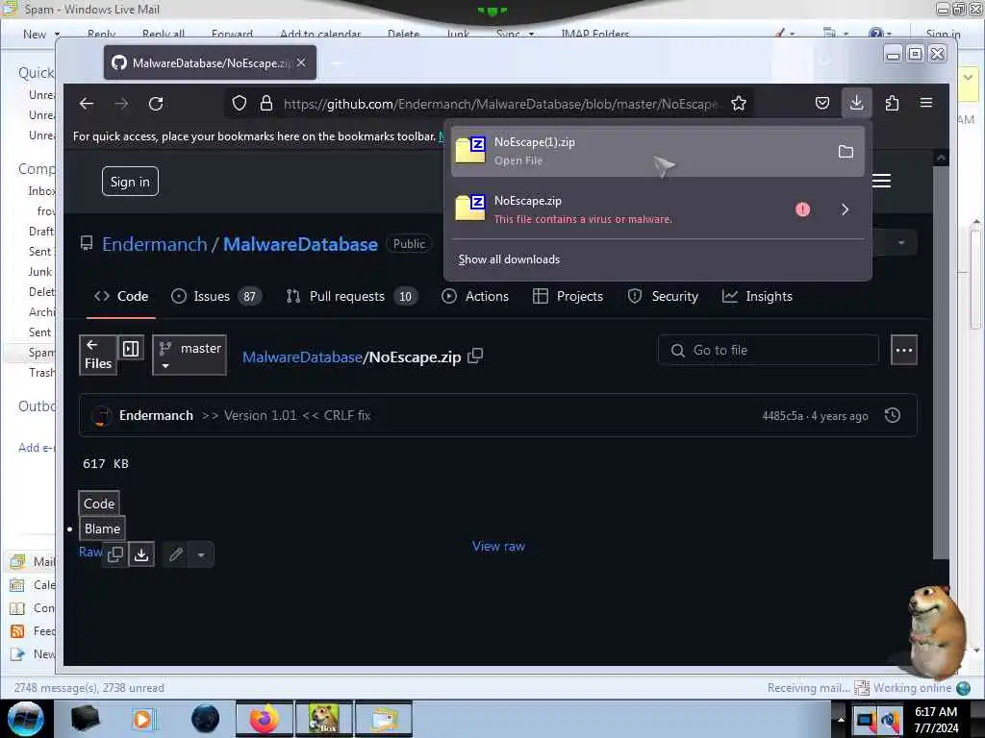The image size is (985, 738).
Task: View site security padlock info
Action: click(x=266, y=104)
